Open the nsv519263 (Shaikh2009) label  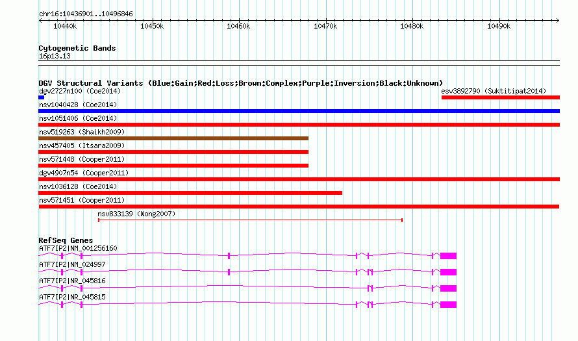click(82, 132)
